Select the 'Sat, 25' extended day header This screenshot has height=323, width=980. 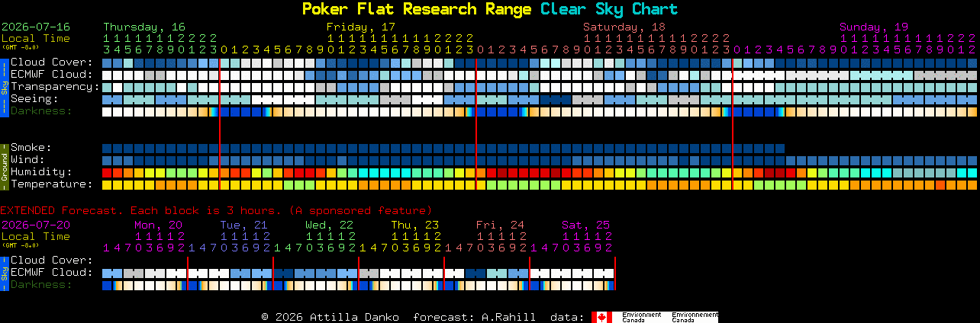tap(585, 225)
